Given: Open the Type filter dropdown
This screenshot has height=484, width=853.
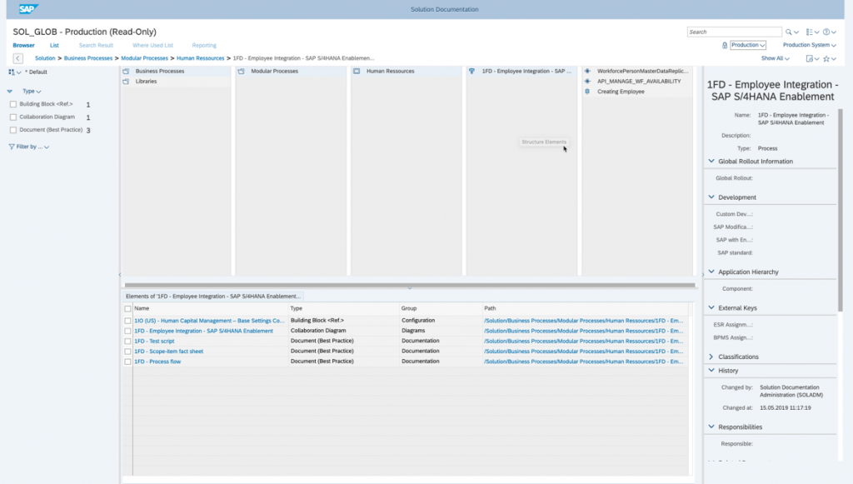Looking at the screenshot, I should [32, 91].
